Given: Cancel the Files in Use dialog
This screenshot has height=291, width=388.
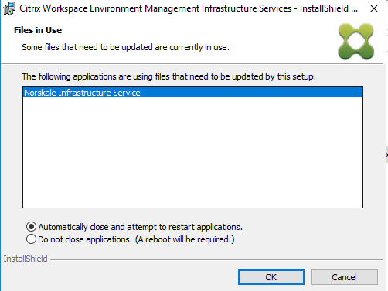Looking at the screenshot, I should [345, 277].
